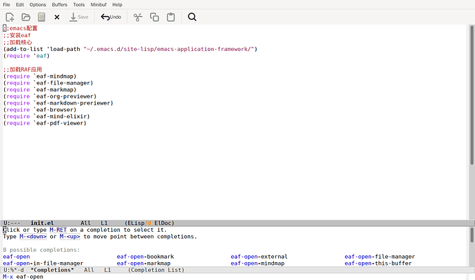Viewport: 475px width, 280px height.
Task: Click the New File toolbar icon
Action: coord(10,17)
